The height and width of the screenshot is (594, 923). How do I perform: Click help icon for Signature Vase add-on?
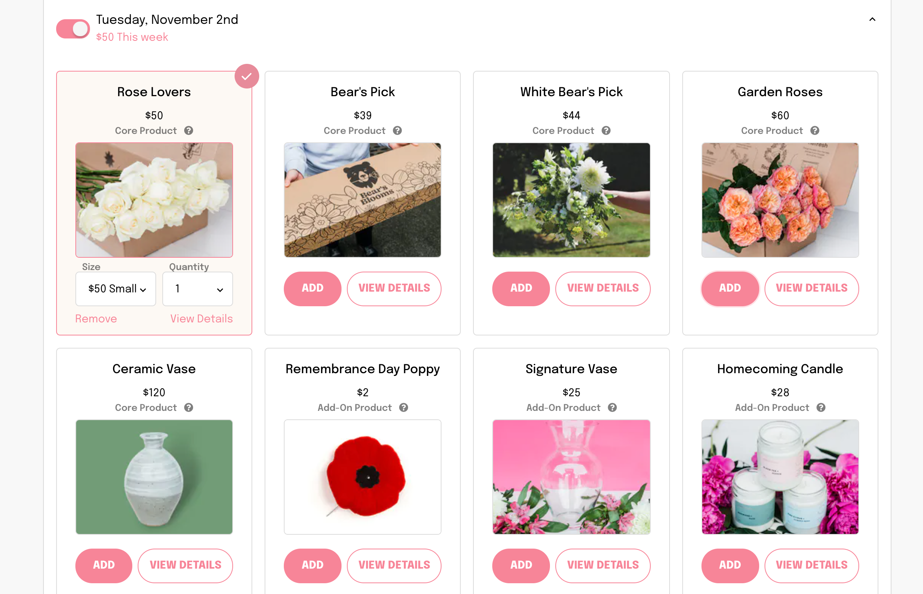tap(612, 408)
